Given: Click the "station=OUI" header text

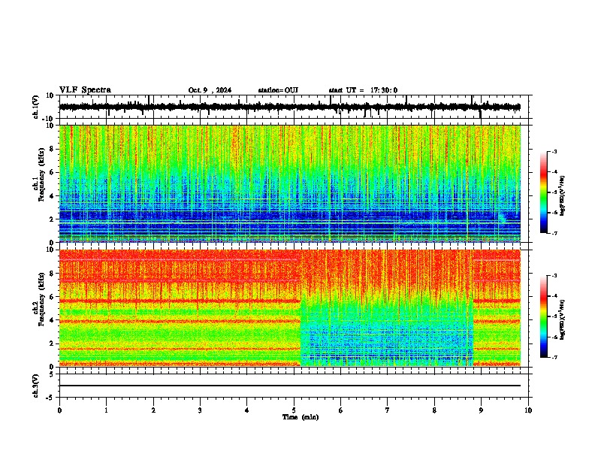Looking at the screenshot, I should click(x=278, y=90).
